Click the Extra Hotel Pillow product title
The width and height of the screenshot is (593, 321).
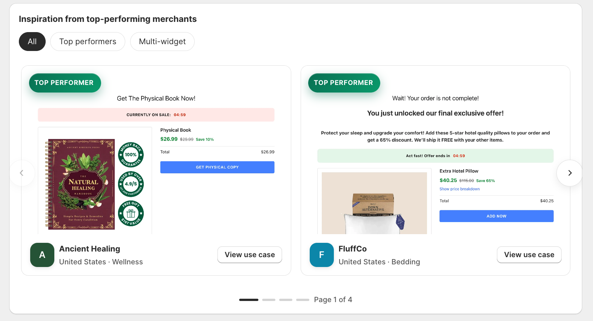(459, 171)
